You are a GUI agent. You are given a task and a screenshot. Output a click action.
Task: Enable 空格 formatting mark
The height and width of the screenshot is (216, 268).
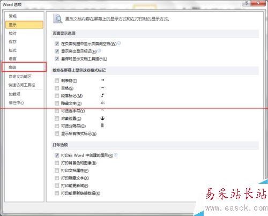coord(57,88)
